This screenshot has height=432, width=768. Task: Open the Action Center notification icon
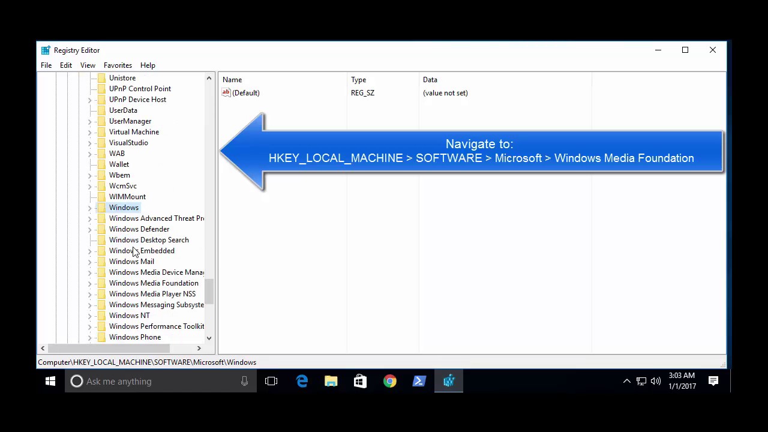pos(713,381)
